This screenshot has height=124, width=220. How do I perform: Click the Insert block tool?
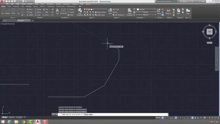[x=110, y=11]
